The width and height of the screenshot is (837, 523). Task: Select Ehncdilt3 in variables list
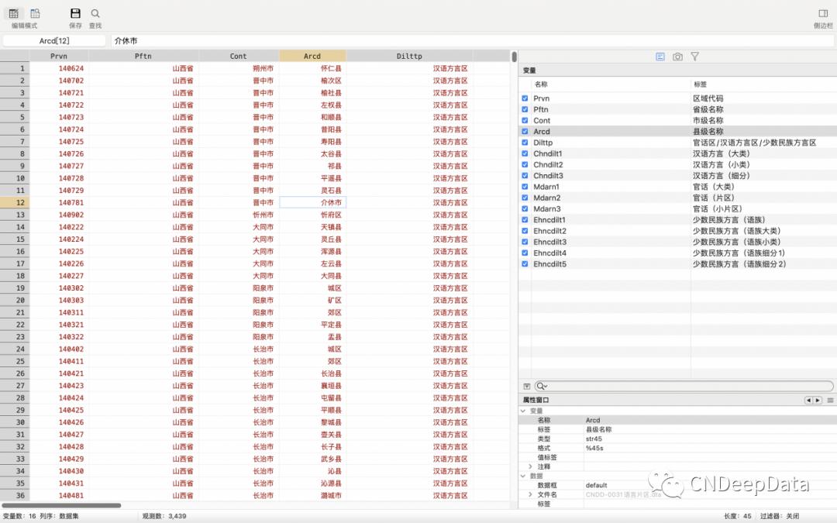point(549,242)
